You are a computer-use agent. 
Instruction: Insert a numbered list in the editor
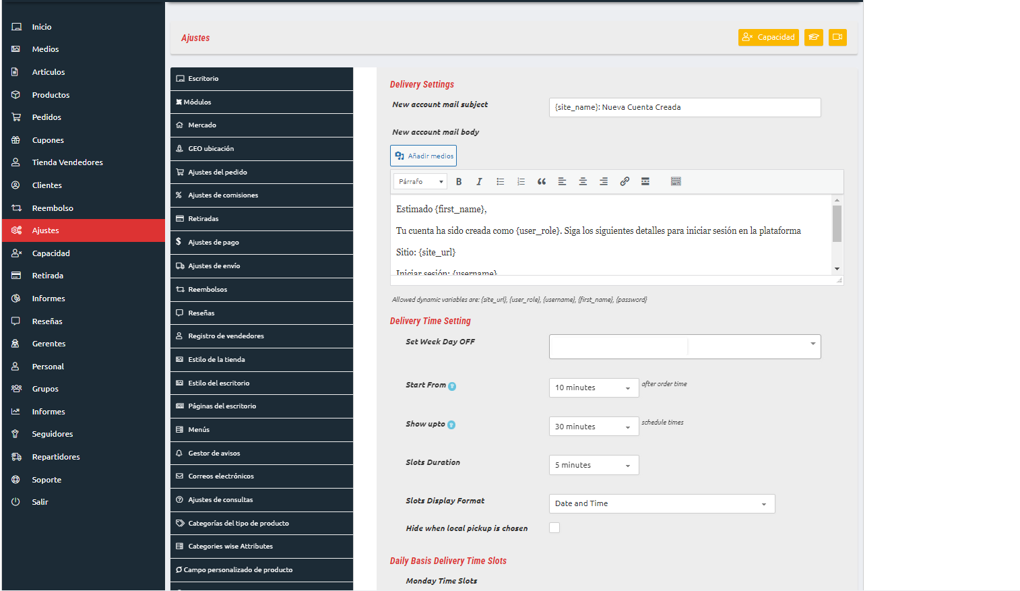[x=521, y=182]
